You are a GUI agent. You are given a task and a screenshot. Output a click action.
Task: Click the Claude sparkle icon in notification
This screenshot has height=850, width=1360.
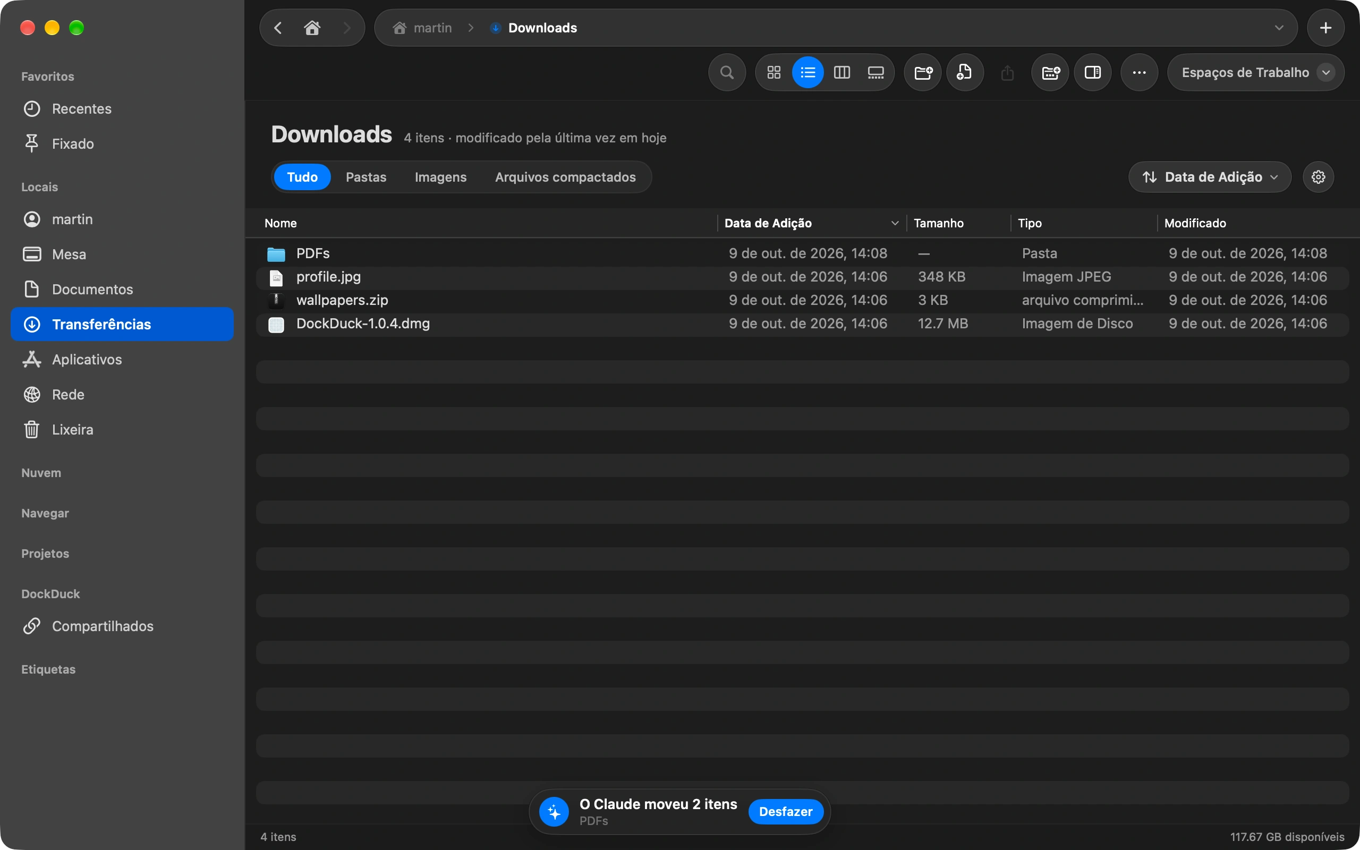pos(554,812)
